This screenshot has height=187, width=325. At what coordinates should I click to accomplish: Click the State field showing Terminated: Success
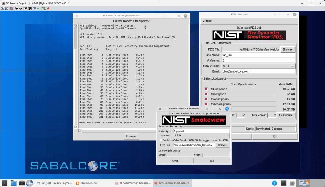(x=275, y=129)
